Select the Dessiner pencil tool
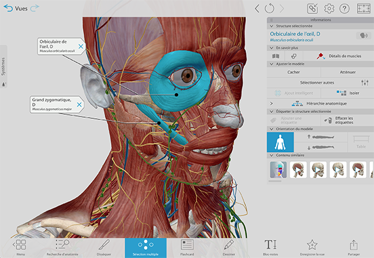Image resolution: width=374 pixels, height=258 pixels. click(x=229, y=247)
